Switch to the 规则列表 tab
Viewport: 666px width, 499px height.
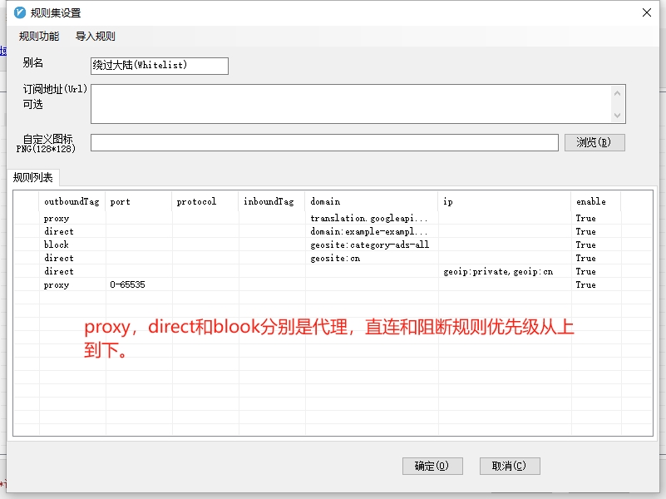point(33,177)
